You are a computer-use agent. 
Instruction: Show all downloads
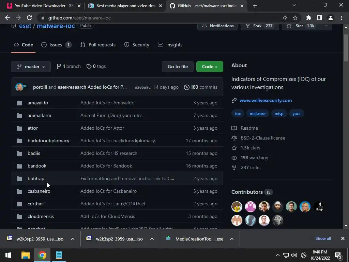[323, 238]
